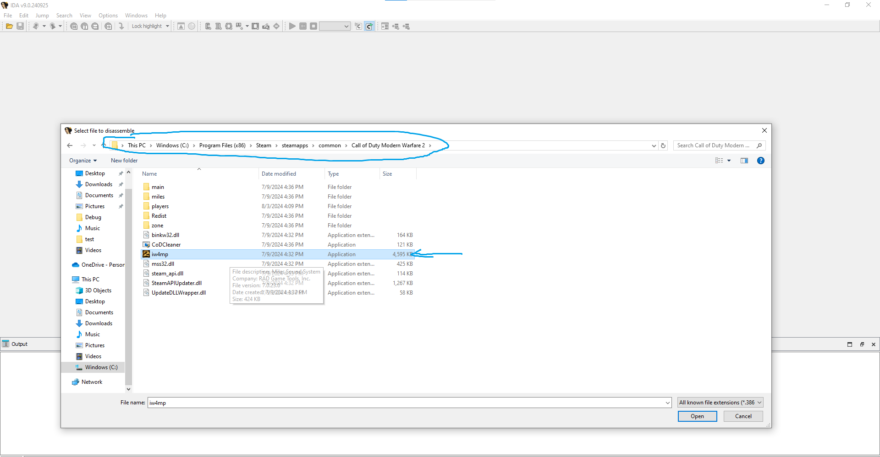Open the view options dropdown arrow
Screen dimensions: 880x457
[x=729, y=161]
